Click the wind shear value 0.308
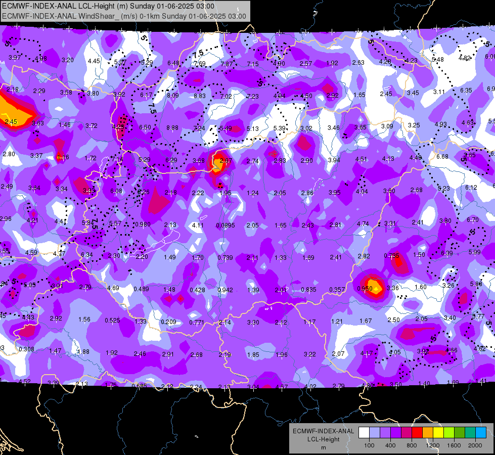 [26, 349]
